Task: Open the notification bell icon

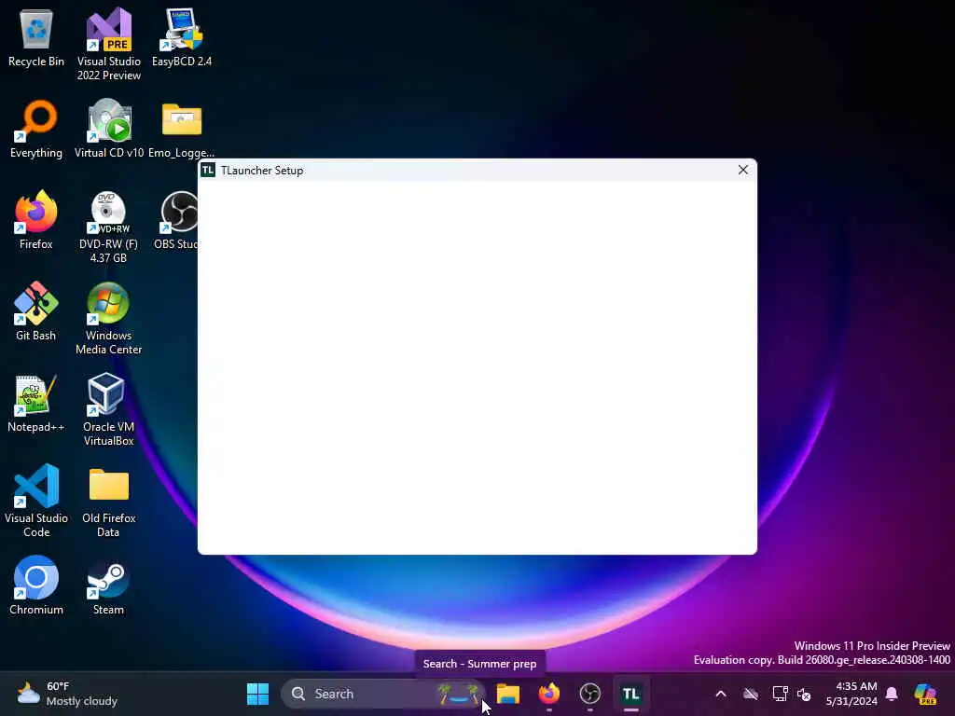Action: [x=892, y=694]
